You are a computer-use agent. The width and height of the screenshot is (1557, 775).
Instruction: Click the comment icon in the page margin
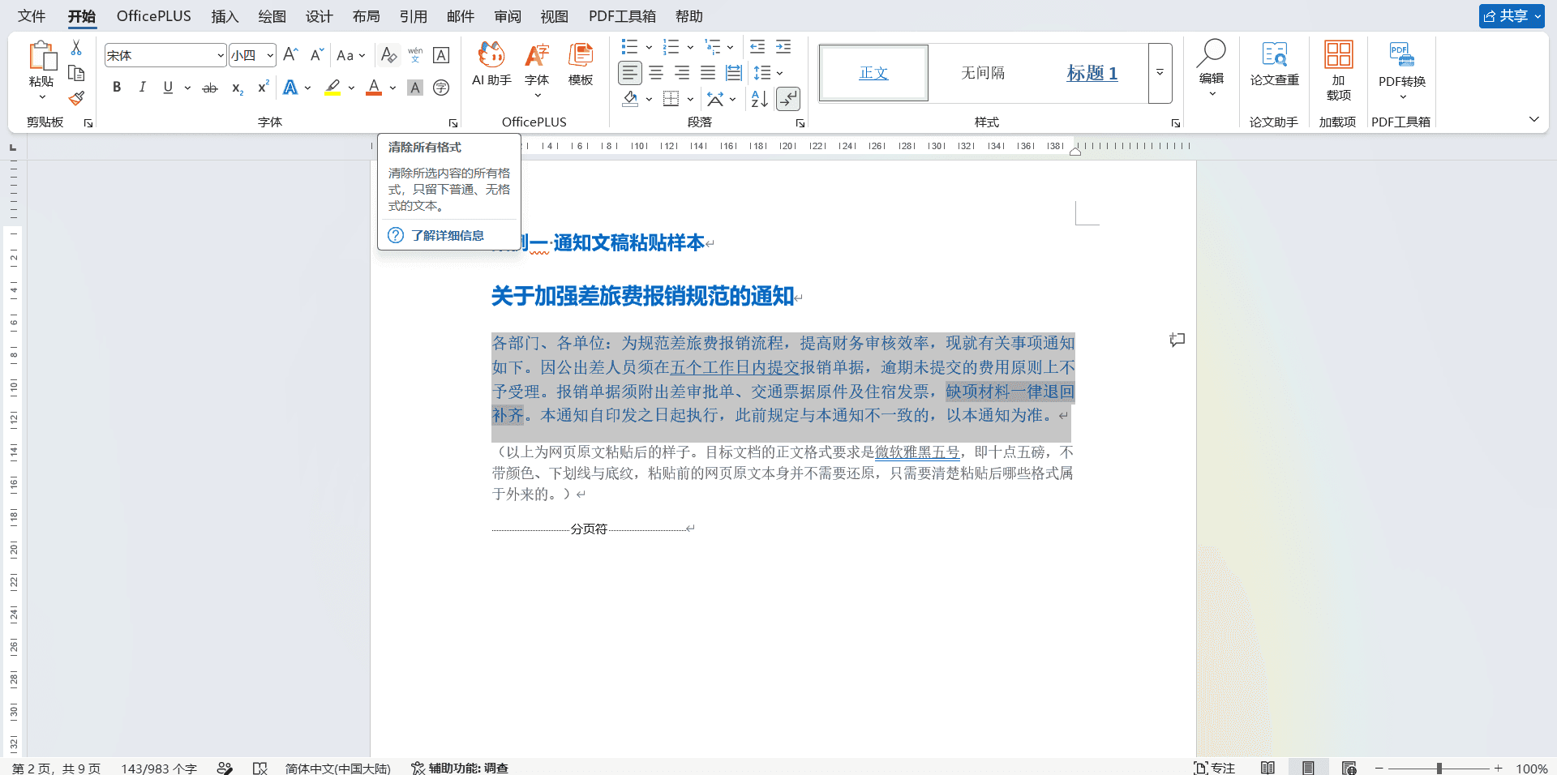pyautogui.click(x=1177, y=340)
